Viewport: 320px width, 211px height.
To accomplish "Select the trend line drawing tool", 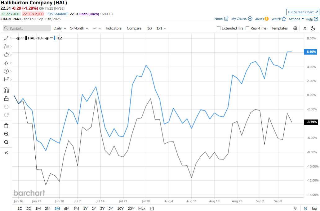I will click(6, 38).
